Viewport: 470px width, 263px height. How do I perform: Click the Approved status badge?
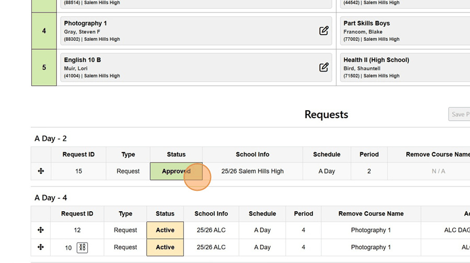(176, 171)
